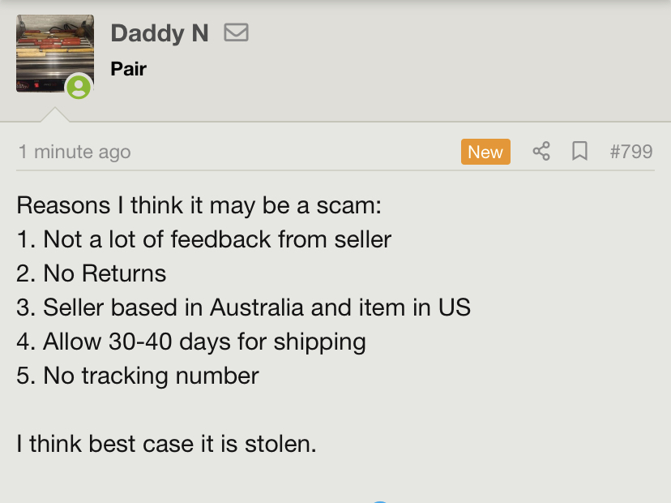The height and width of the screenshot is (503, 671).
Task: Click the "I think best case it is stolen" sentence
Action: tap(165, 444)
